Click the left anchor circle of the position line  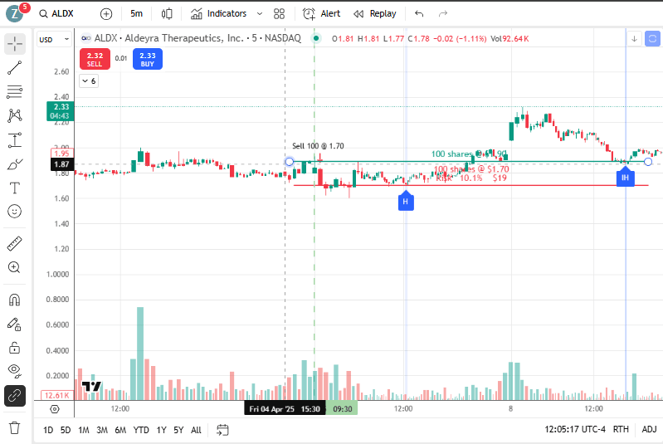(290, 162)
